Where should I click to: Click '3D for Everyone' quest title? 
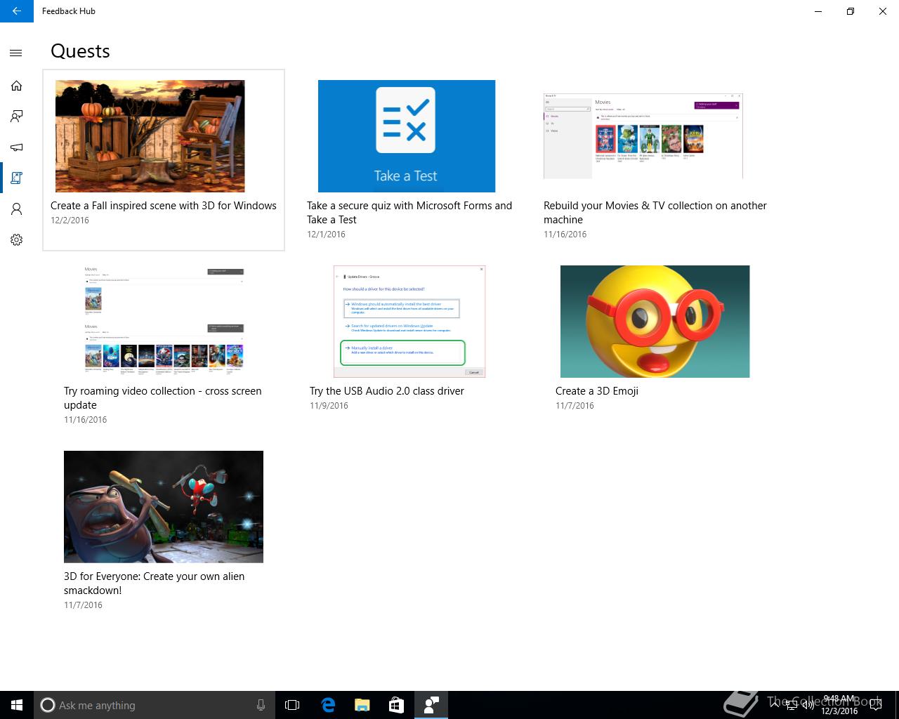click(x=155, y=583)
